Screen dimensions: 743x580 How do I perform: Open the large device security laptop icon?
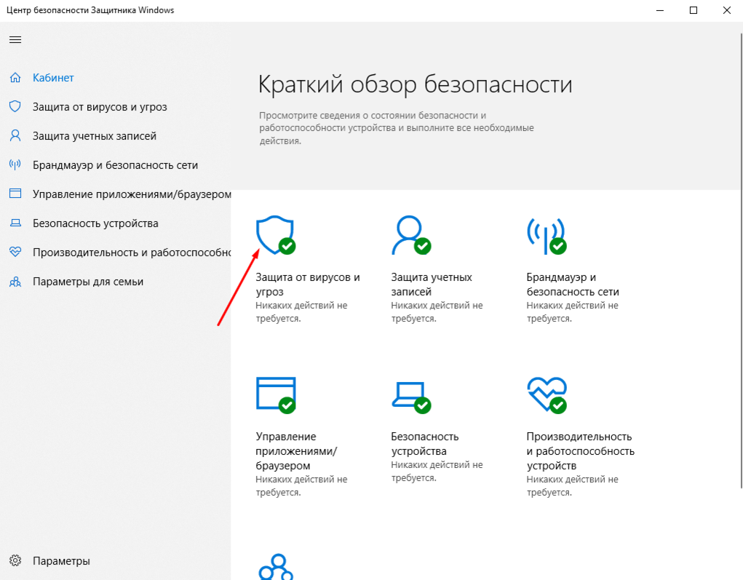[x=411, y=397]
